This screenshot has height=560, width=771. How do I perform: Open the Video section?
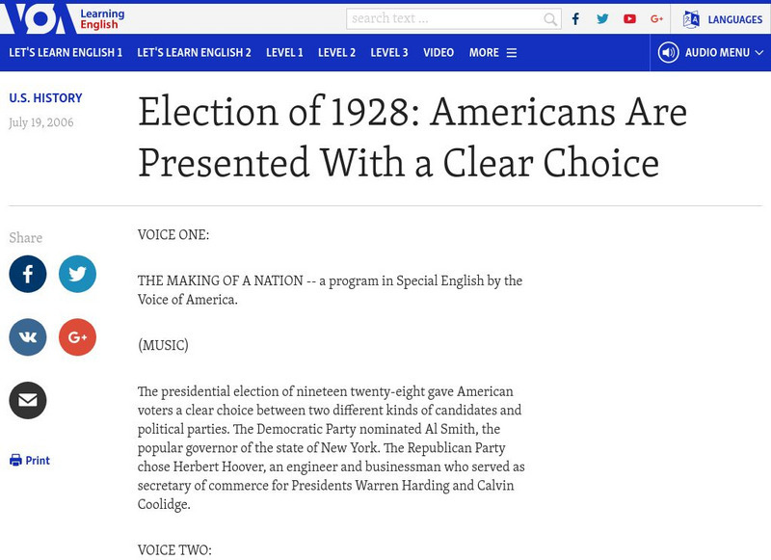point(439,53)
